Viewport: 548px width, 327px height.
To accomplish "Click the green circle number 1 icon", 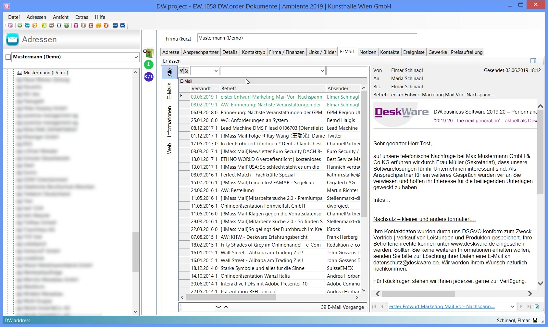I will click(x=149, y=64).
